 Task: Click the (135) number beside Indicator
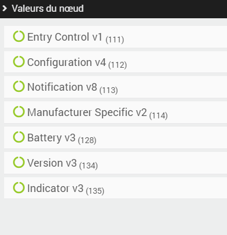point(95,191)
